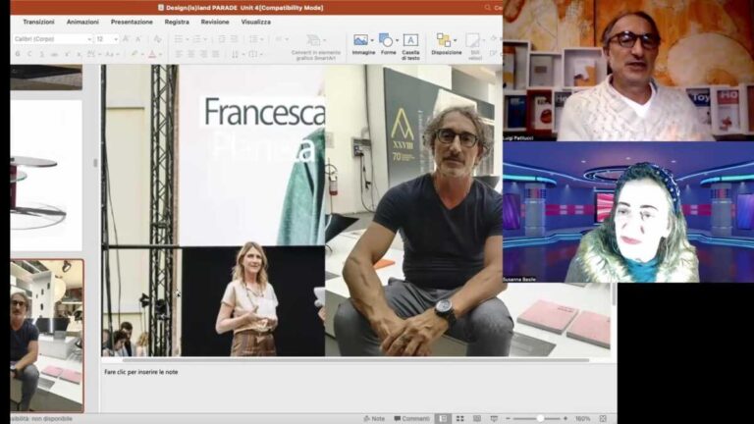Open the Animazioni ribbon tab
Viewport: 754px width, 424px height.
click(x=82, y=23)
